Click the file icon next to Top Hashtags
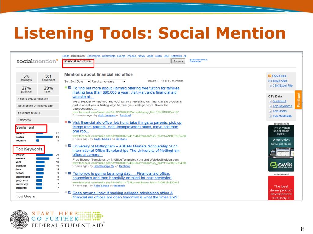Screen dimensions: 313x234 click(270, 116)
